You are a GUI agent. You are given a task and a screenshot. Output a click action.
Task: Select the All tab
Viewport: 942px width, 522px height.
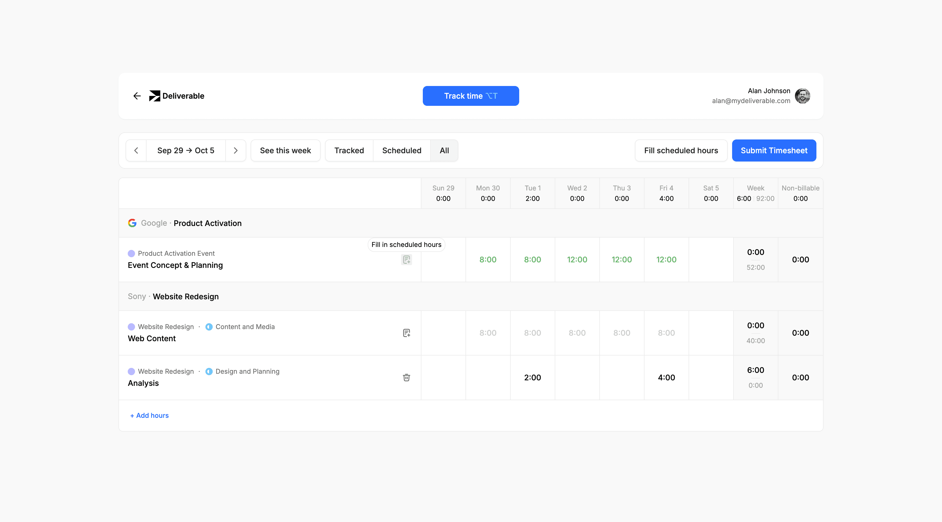click(444, 150)
